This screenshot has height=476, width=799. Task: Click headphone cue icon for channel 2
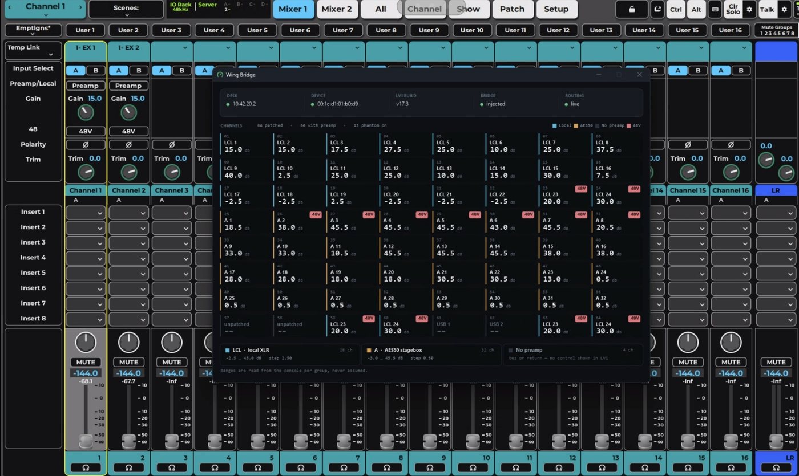coord(128,467)
